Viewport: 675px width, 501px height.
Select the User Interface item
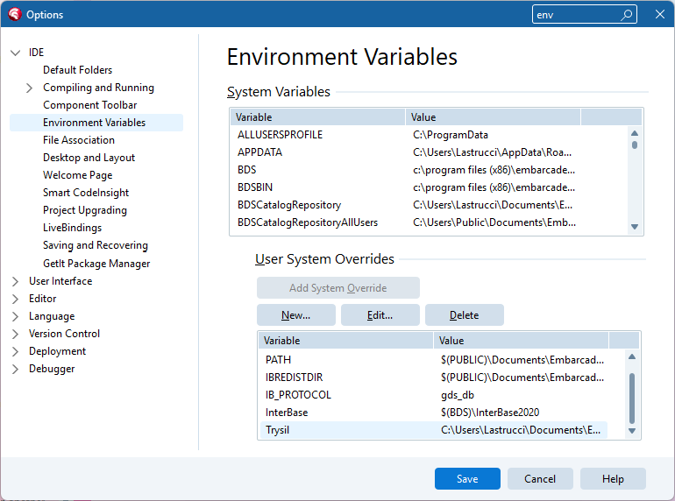[60, 281]
